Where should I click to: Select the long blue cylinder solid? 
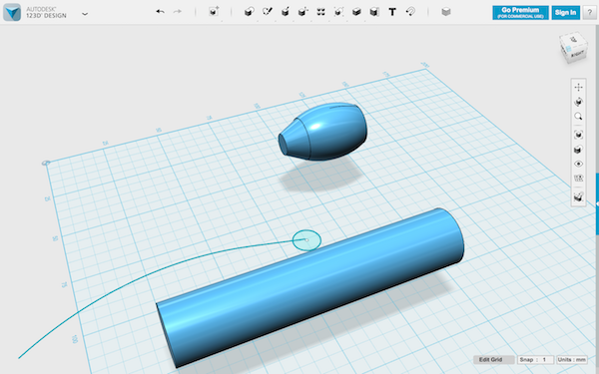[x=310, y=287]
